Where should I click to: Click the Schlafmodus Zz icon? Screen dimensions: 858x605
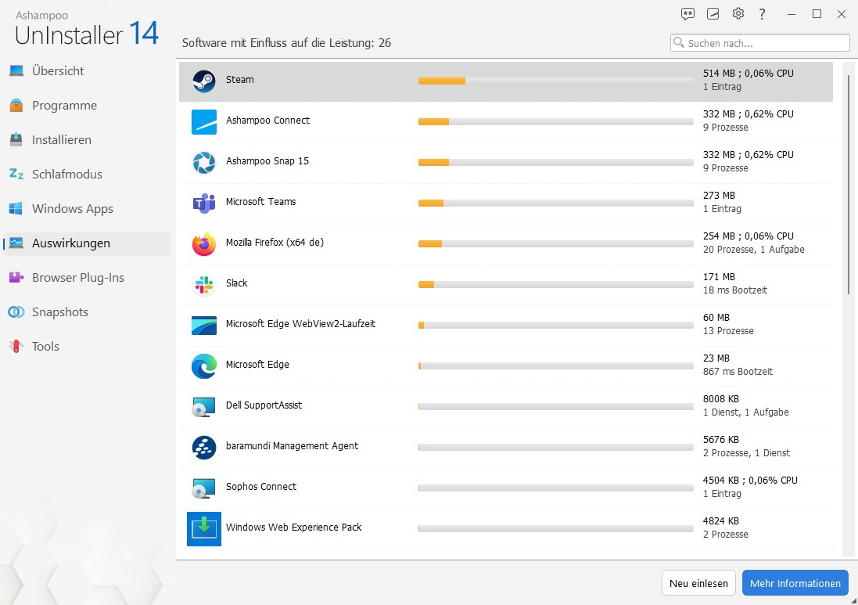[x=16, y=174]
